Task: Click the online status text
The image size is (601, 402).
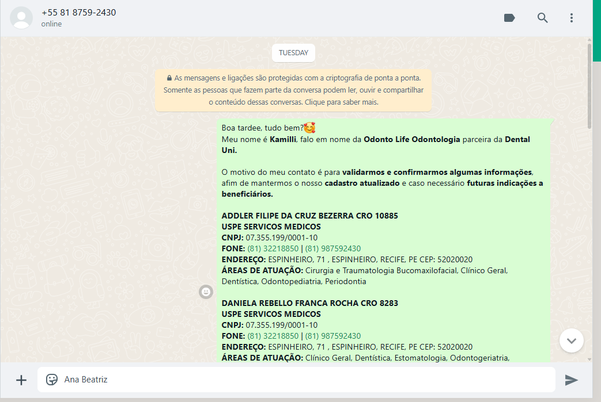Action: 51,24
